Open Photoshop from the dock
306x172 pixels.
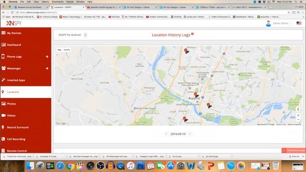[141, 166]
